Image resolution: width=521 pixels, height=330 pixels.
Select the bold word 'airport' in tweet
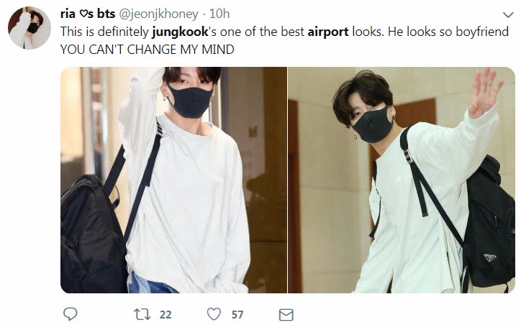pyautogui.click(x=328, y=32)
